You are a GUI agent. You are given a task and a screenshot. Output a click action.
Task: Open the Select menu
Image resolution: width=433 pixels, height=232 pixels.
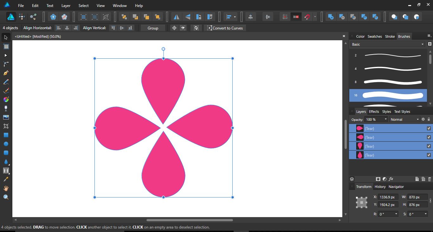[83, 6]
